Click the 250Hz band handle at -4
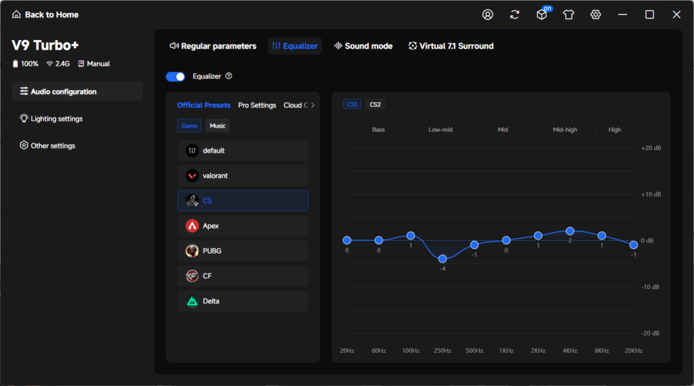Viewport: 694px width, 386px height. tap(443, 259)
